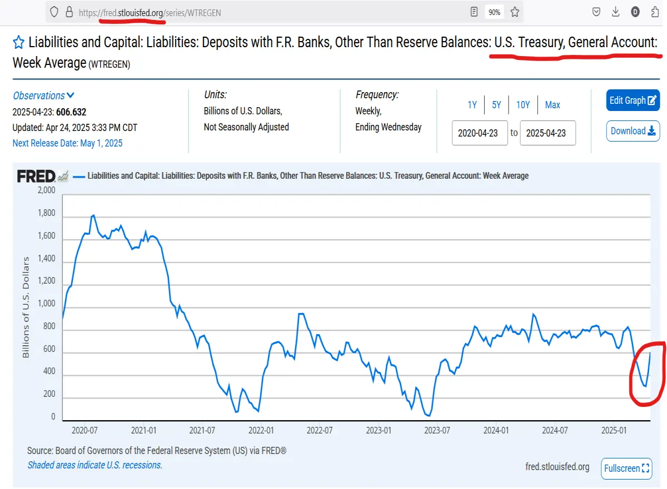The image size is (667, 489).
Task: Click the 'Source: Board of Governors' text
Action: point(157,451)
